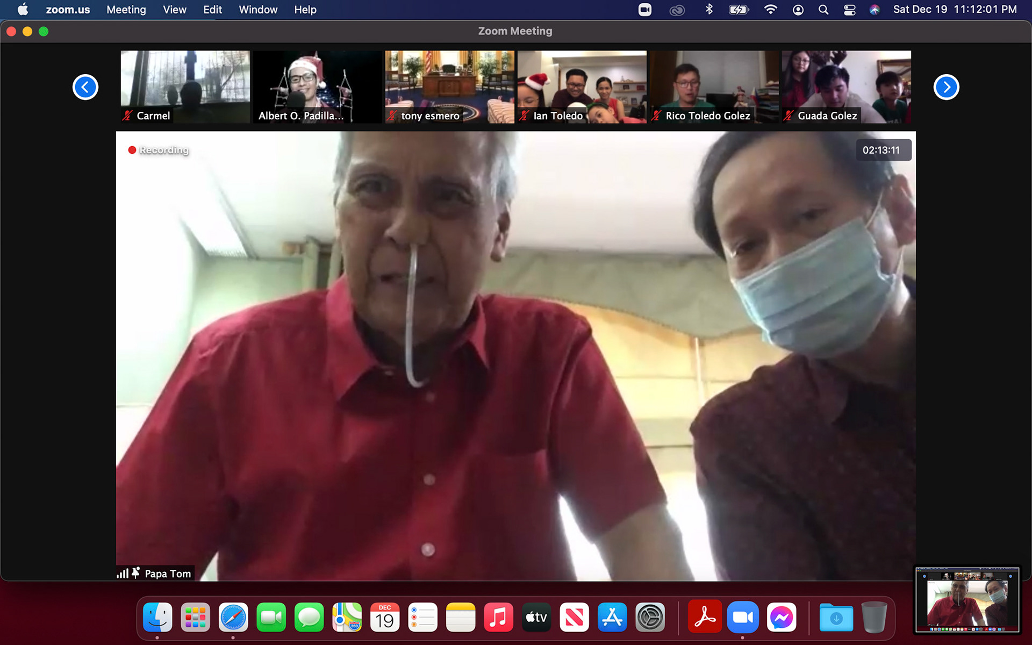Go to next participants page arrow
Viewport: 1032px width, 645px height.
tap(946, 87)
